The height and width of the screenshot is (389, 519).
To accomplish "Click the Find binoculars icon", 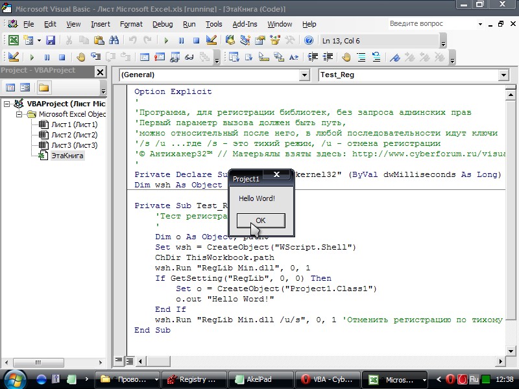I will pos(114,41).
